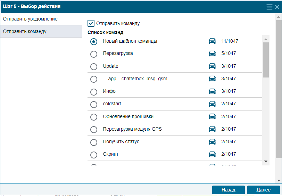Viewport: 282px width, 196px height.
Task: Click the car icon beside Перезагрузка
Action: (x=212, y=54)
